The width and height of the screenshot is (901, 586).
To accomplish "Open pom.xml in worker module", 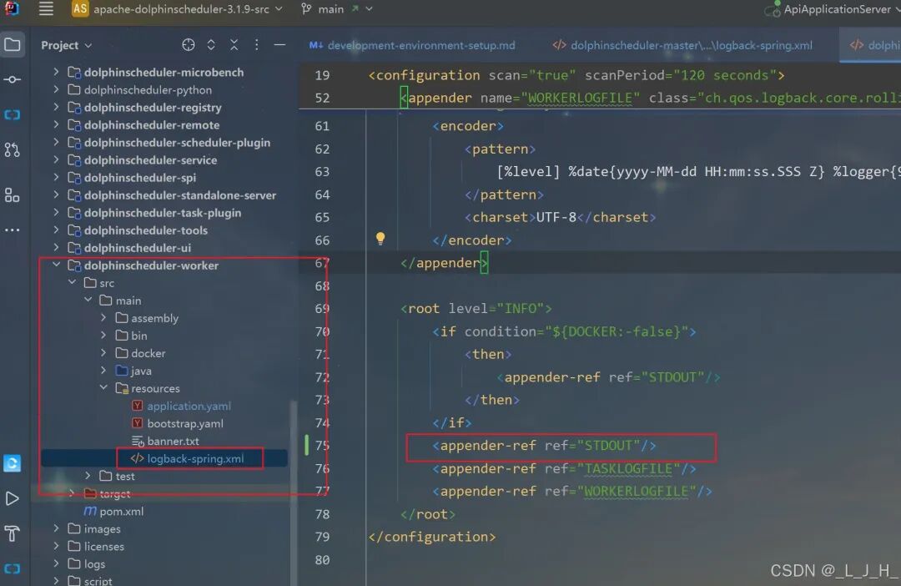I will point(121,511).
